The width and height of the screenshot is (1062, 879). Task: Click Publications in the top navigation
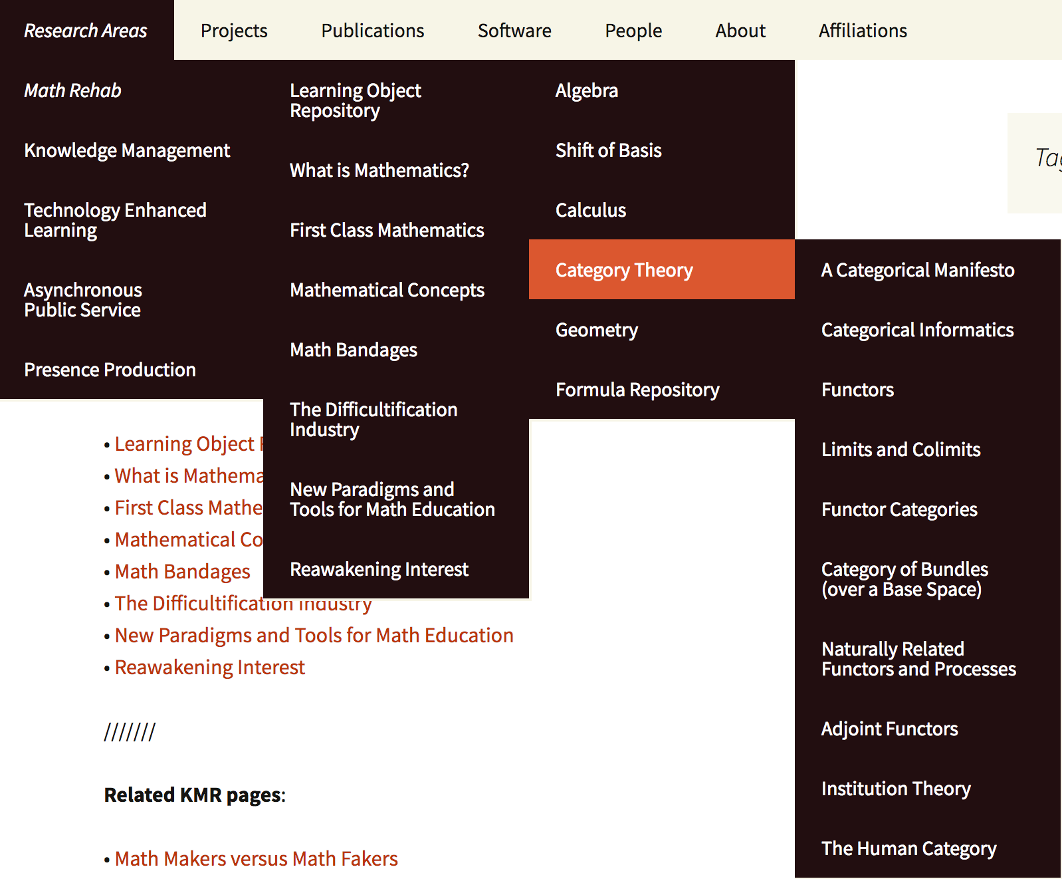coord(372,31)
